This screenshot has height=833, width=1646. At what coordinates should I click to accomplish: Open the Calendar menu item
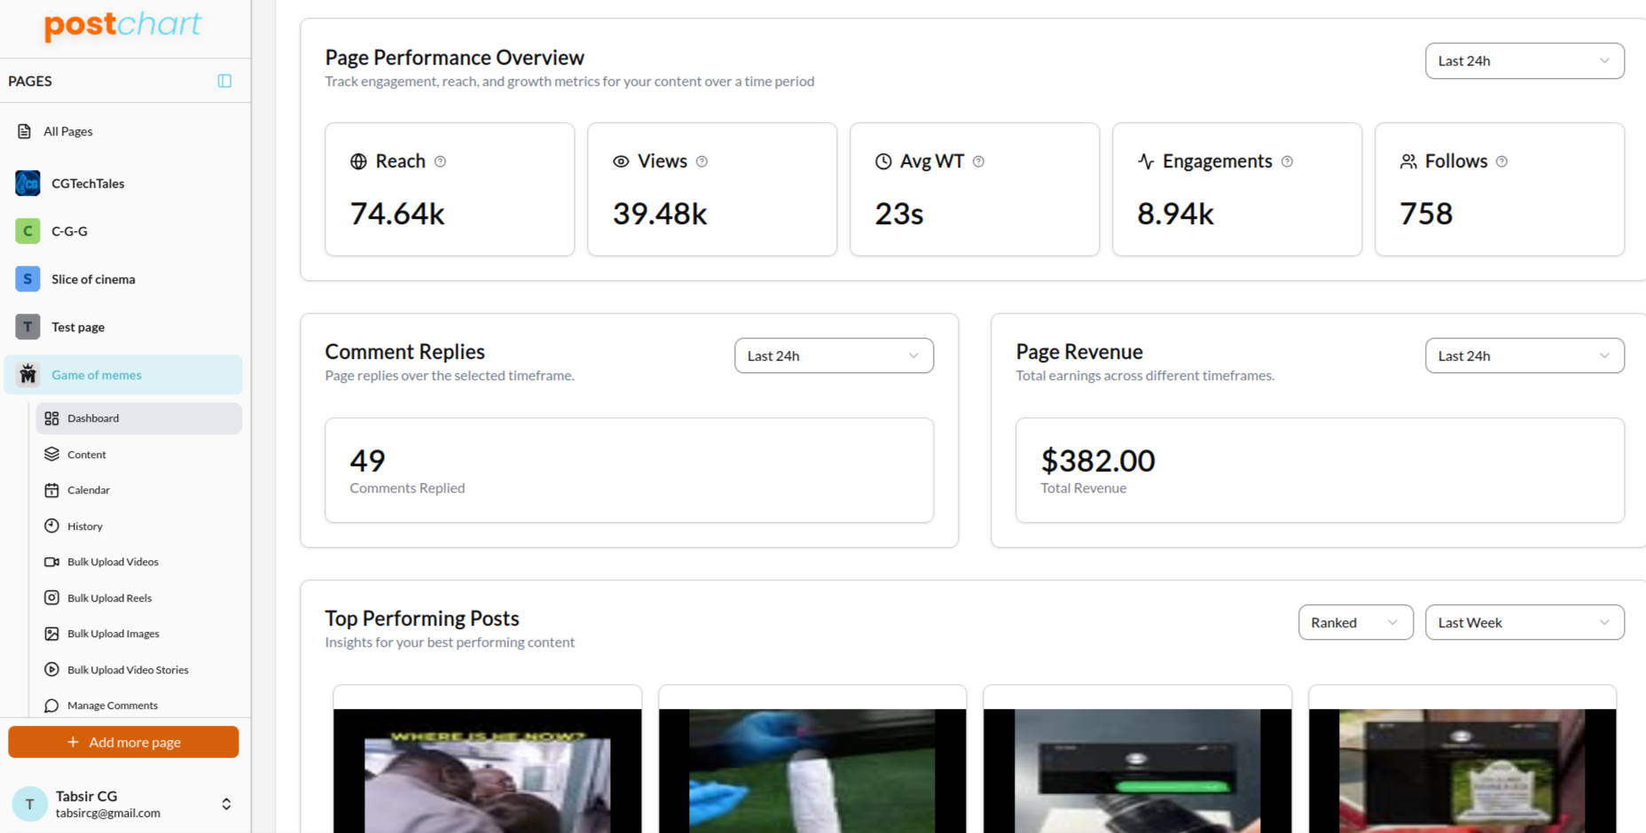coord(89,490)
